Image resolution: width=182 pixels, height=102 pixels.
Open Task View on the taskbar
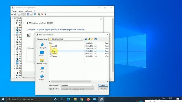point(62,99)
